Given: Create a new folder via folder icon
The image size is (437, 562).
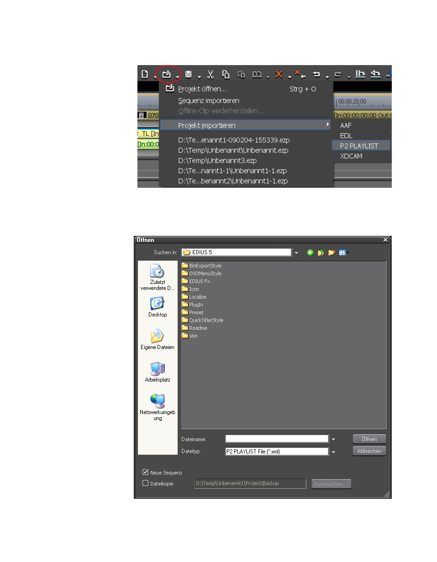Looking at the screenshot, I should tap(332, 252).
